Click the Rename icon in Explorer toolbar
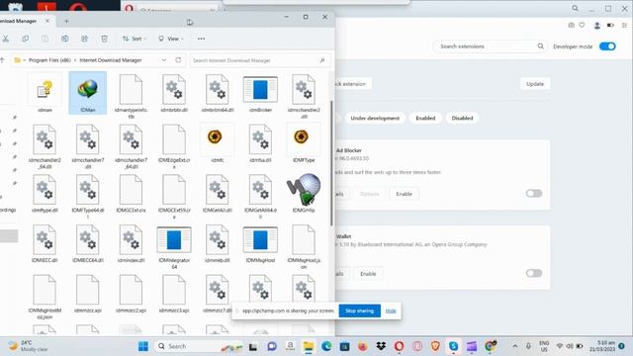 (x=64, y=39)
